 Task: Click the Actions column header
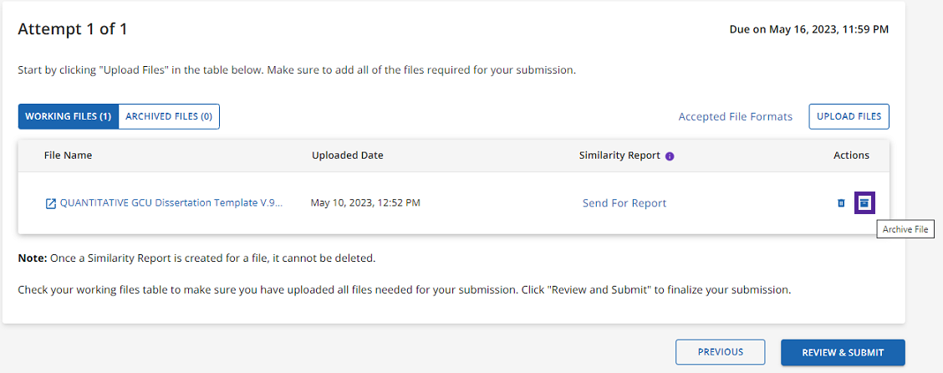[851, 156]
